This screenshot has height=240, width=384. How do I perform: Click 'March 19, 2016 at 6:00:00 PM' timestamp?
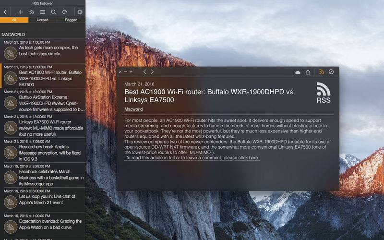27,191
